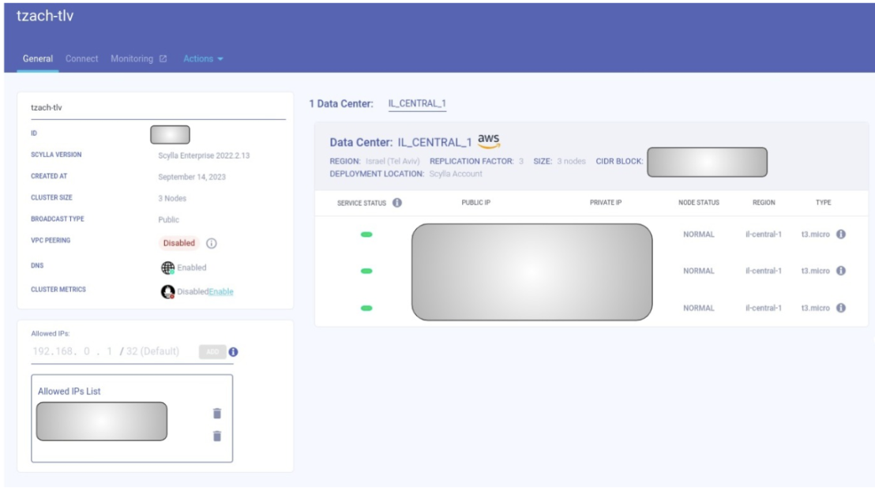The width and height of the screenshot is (875, 502).
Task: Click the Allowed IPs address input field
Action: coord(106,351)
